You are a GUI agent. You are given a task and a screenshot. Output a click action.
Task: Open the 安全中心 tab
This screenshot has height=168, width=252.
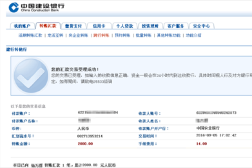[201, 26]
